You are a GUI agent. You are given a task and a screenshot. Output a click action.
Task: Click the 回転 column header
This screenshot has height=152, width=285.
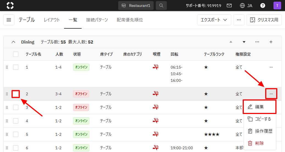(x=175, y=54)
